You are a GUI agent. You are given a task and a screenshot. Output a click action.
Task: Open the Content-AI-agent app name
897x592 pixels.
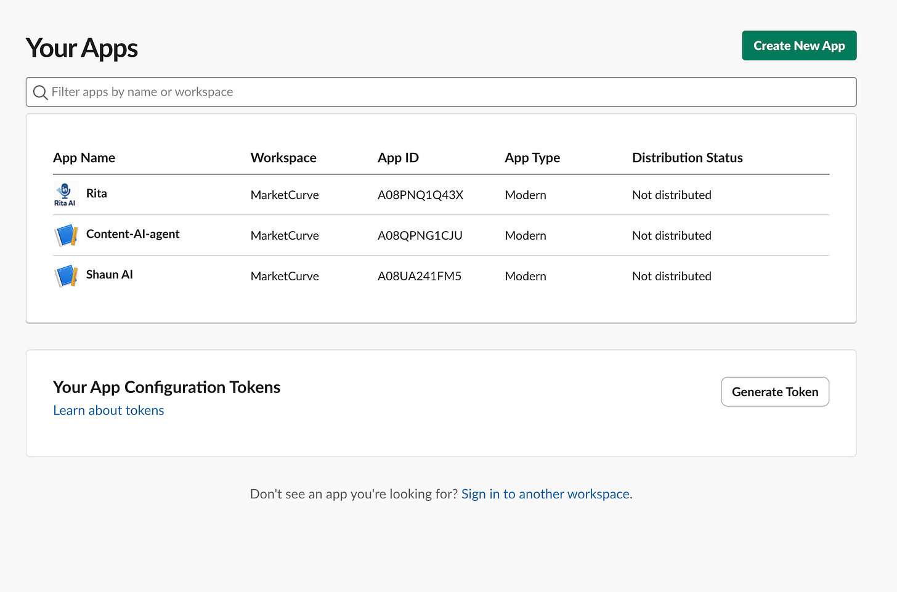(133, 234)
